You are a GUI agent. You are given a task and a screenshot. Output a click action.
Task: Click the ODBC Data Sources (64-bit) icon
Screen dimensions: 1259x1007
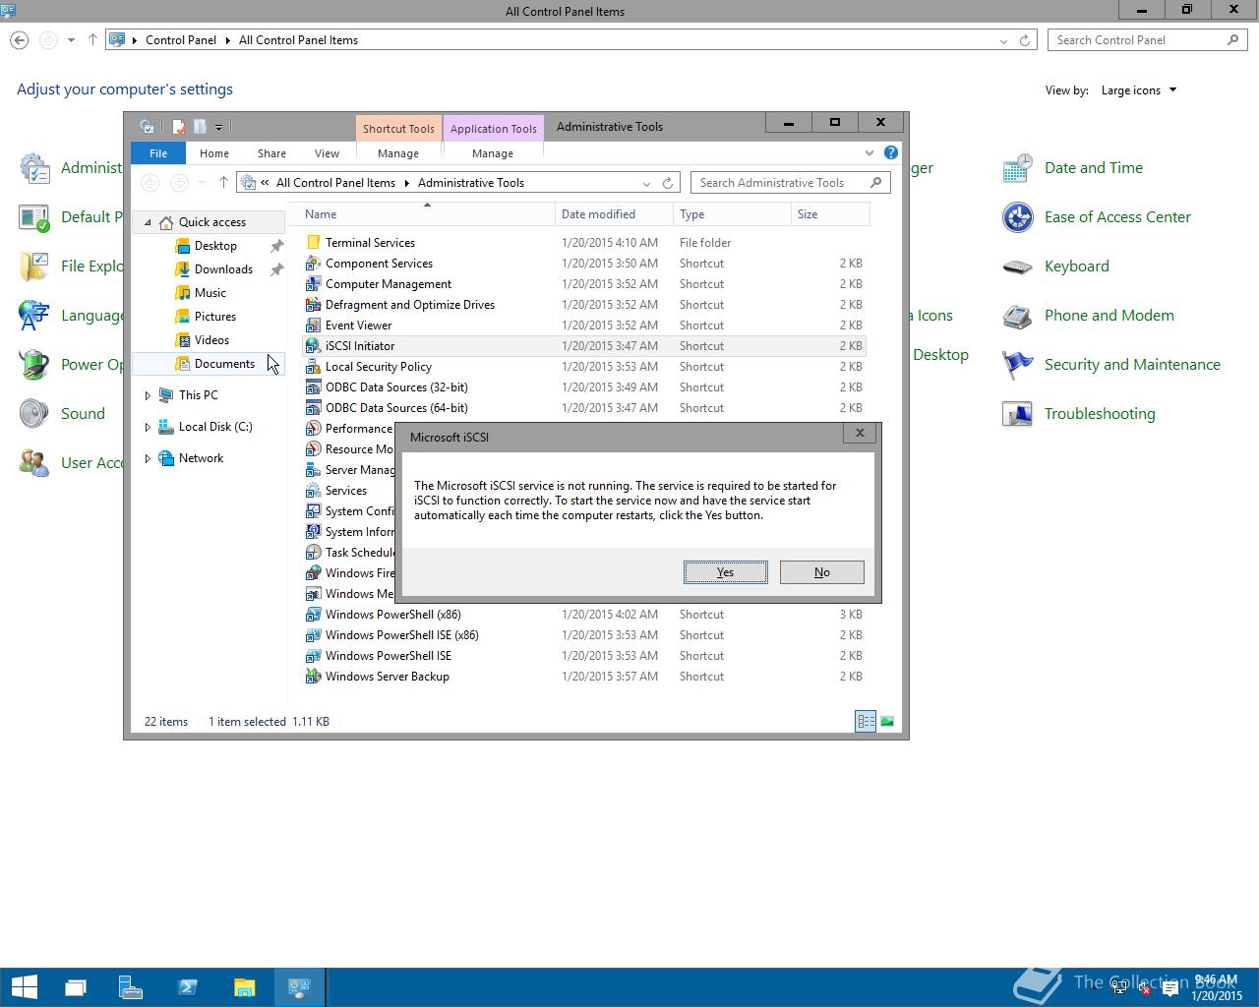click(x=313, y=407)
